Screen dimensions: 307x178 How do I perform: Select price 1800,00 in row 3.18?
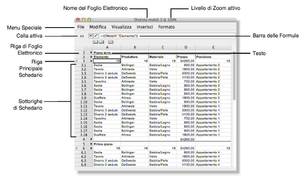(x=186, y=135)
